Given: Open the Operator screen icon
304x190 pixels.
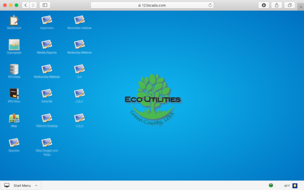Looking at the screenshot, I should [x=14, y=142].
